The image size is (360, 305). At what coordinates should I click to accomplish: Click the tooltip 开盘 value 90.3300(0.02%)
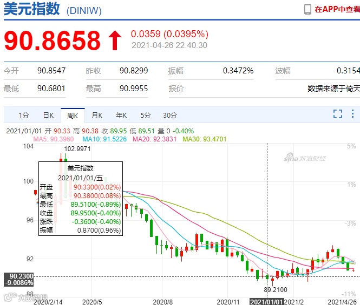(97, 187)
